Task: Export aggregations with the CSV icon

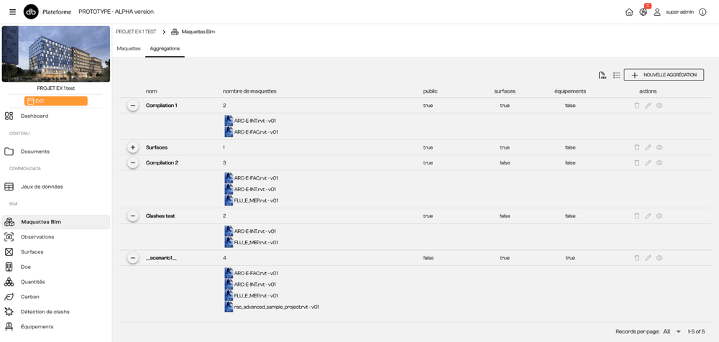Action: tap(603, 75)
